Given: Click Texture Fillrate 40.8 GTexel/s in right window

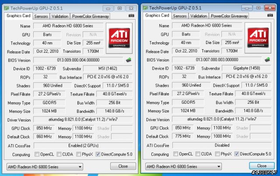Looking at the screenshot, I should coord(253,94).
